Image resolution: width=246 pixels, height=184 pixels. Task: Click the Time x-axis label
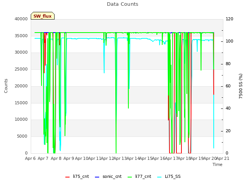(x=218, y=164)
